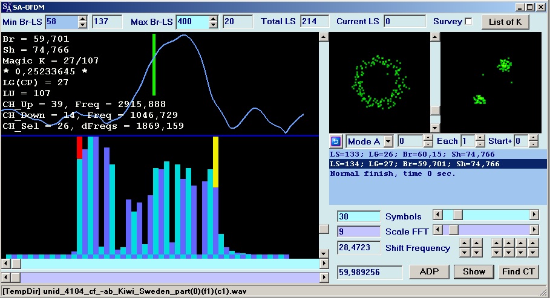Click the lavender horizontal scrollbar left arrow

(6, 277)
